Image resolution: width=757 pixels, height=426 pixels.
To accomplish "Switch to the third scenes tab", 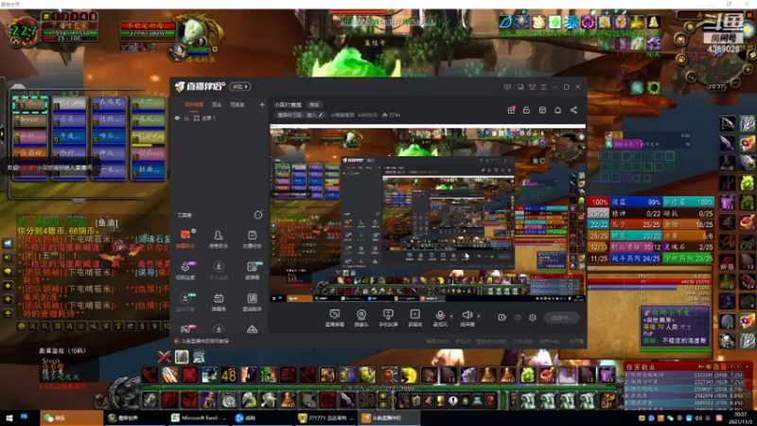I will [238, 104].
